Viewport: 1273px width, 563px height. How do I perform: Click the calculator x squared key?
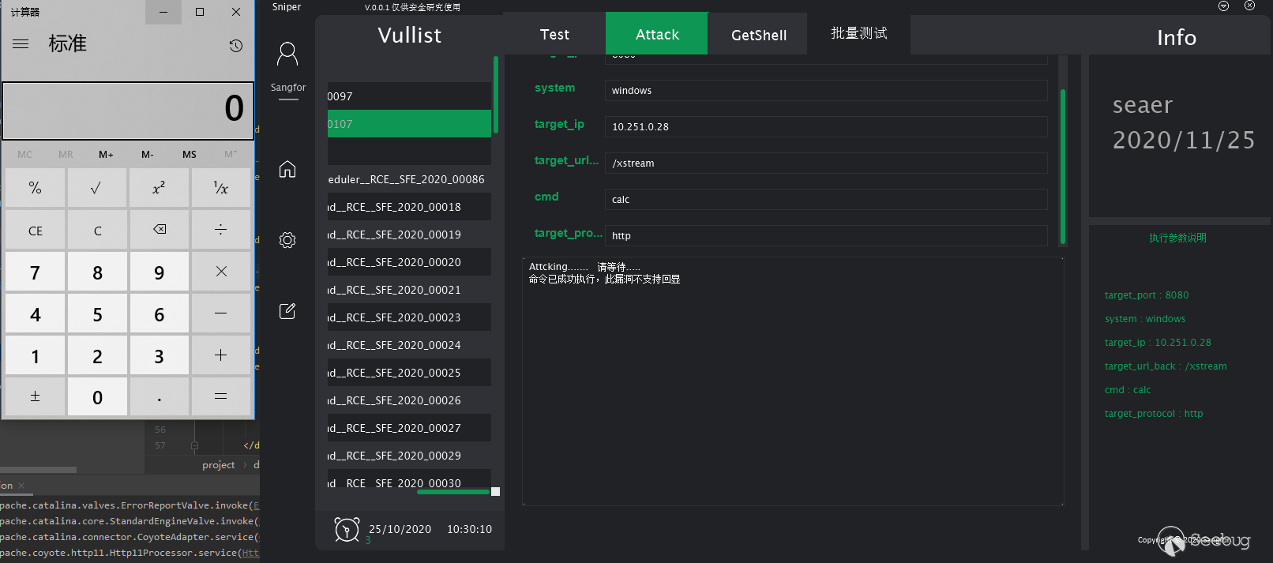click(x=159, y=188)
